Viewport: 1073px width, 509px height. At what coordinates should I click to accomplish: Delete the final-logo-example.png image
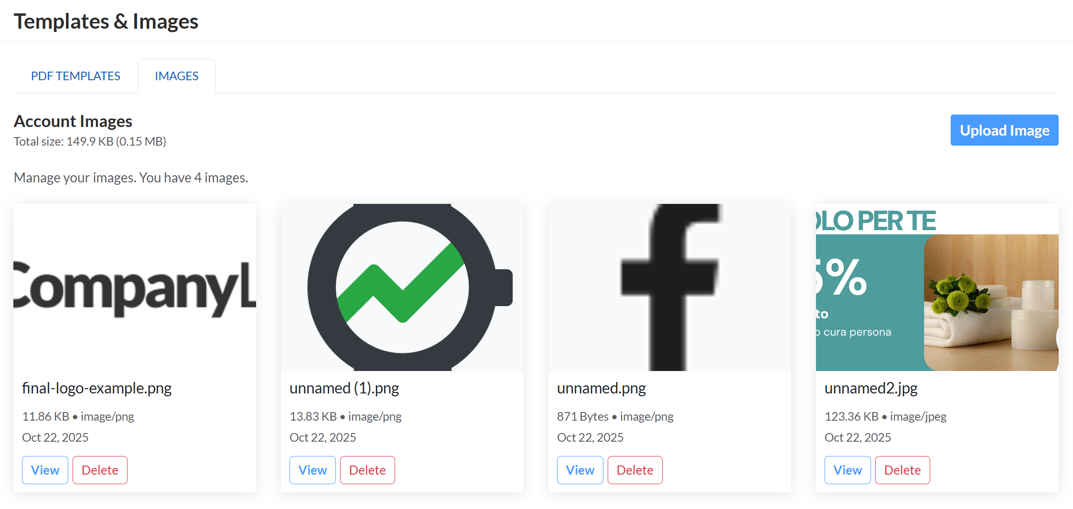pyautogui.click(x=99, y=470)
